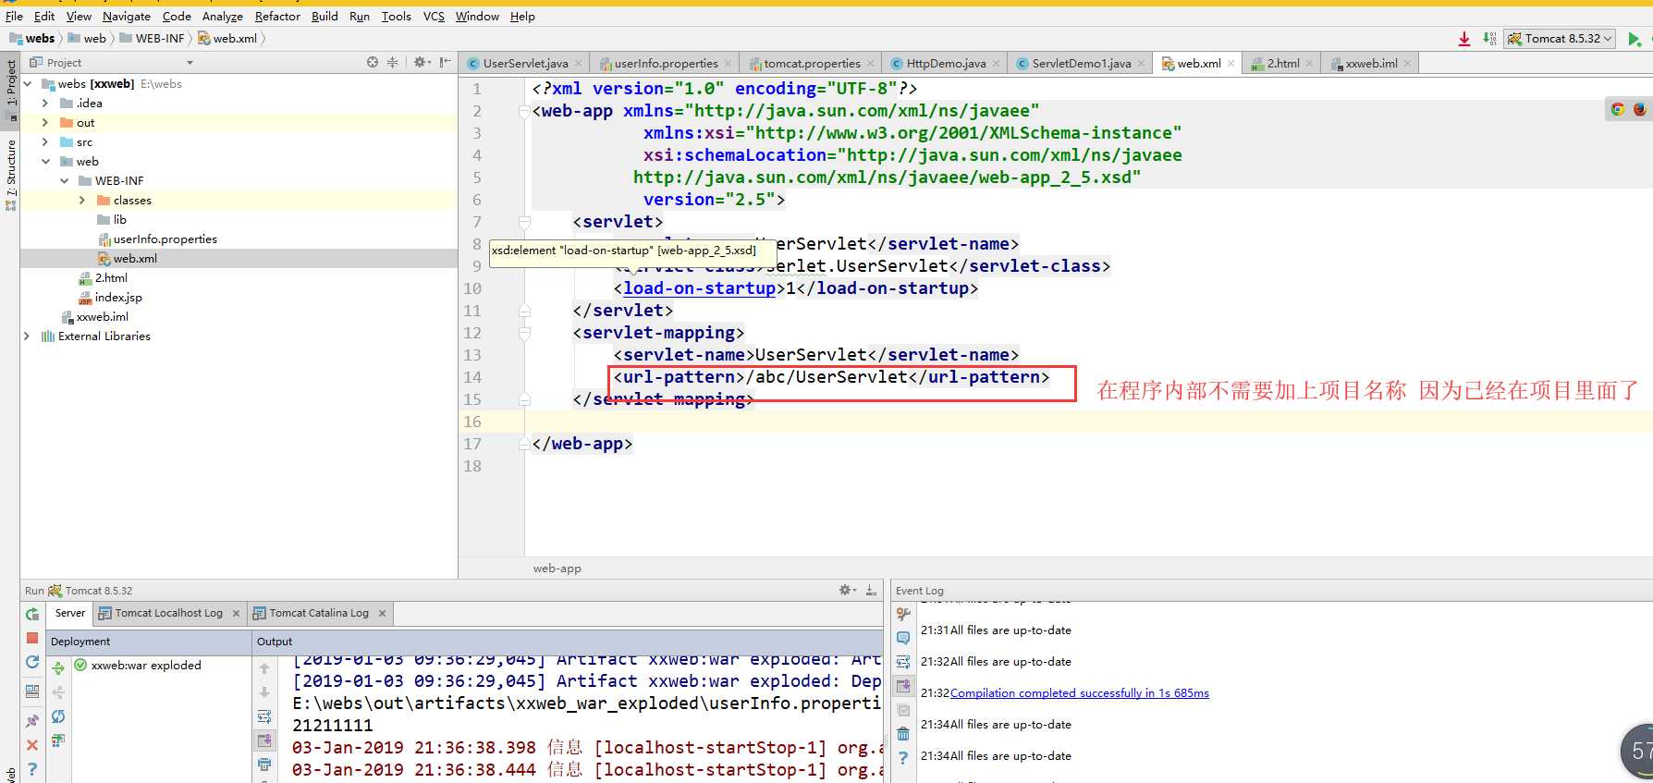
Task: Switch to UserServlet.java editor tab
Action: pos(524,63)
